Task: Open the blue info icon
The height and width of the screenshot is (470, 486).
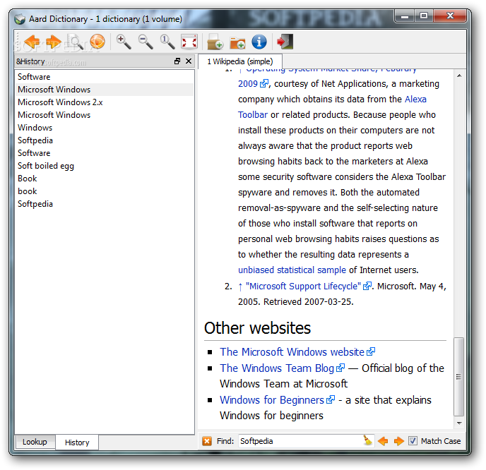Action: (x=259, y=42)
